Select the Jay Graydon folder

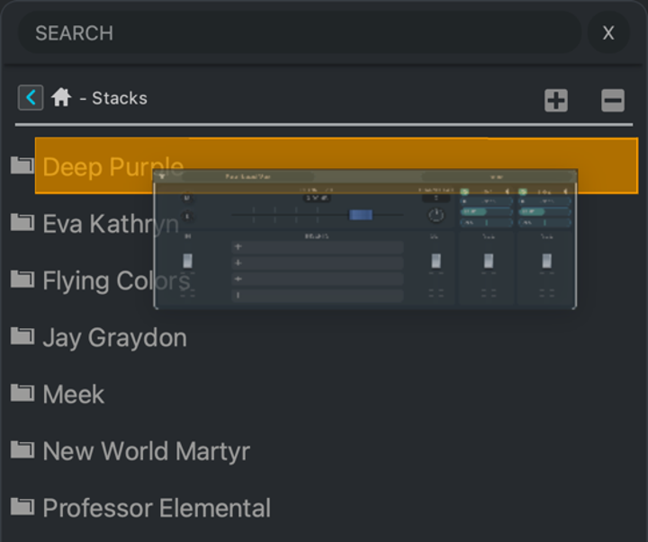(114, 338)
